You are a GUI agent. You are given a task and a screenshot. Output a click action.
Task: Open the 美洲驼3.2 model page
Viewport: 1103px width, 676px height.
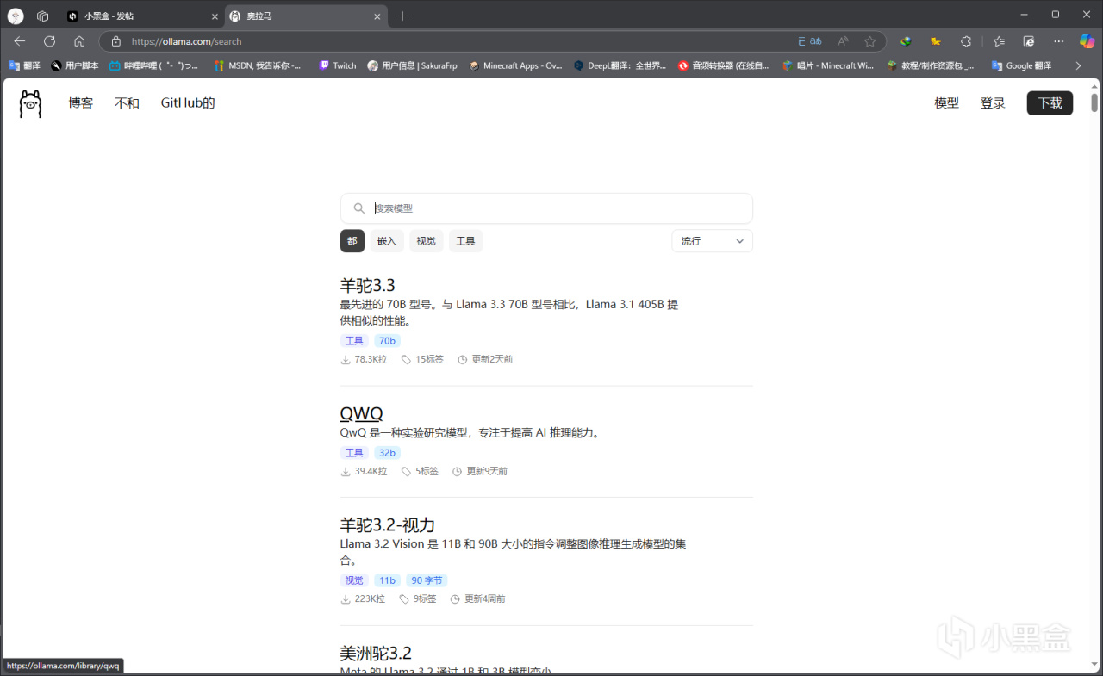(x=377, y=653)
